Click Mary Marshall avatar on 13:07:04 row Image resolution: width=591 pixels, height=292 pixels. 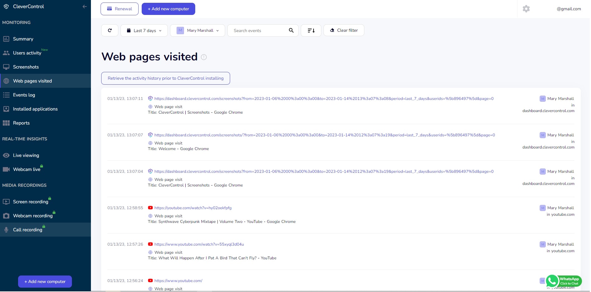pos(543,172)
